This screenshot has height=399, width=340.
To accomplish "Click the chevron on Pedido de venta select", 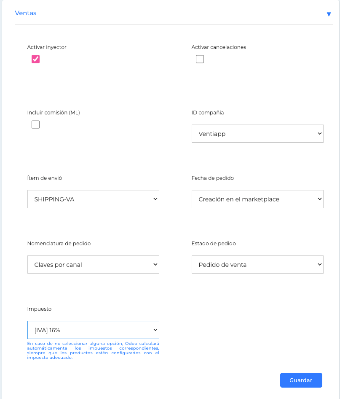I will click(x=319, y=264).
